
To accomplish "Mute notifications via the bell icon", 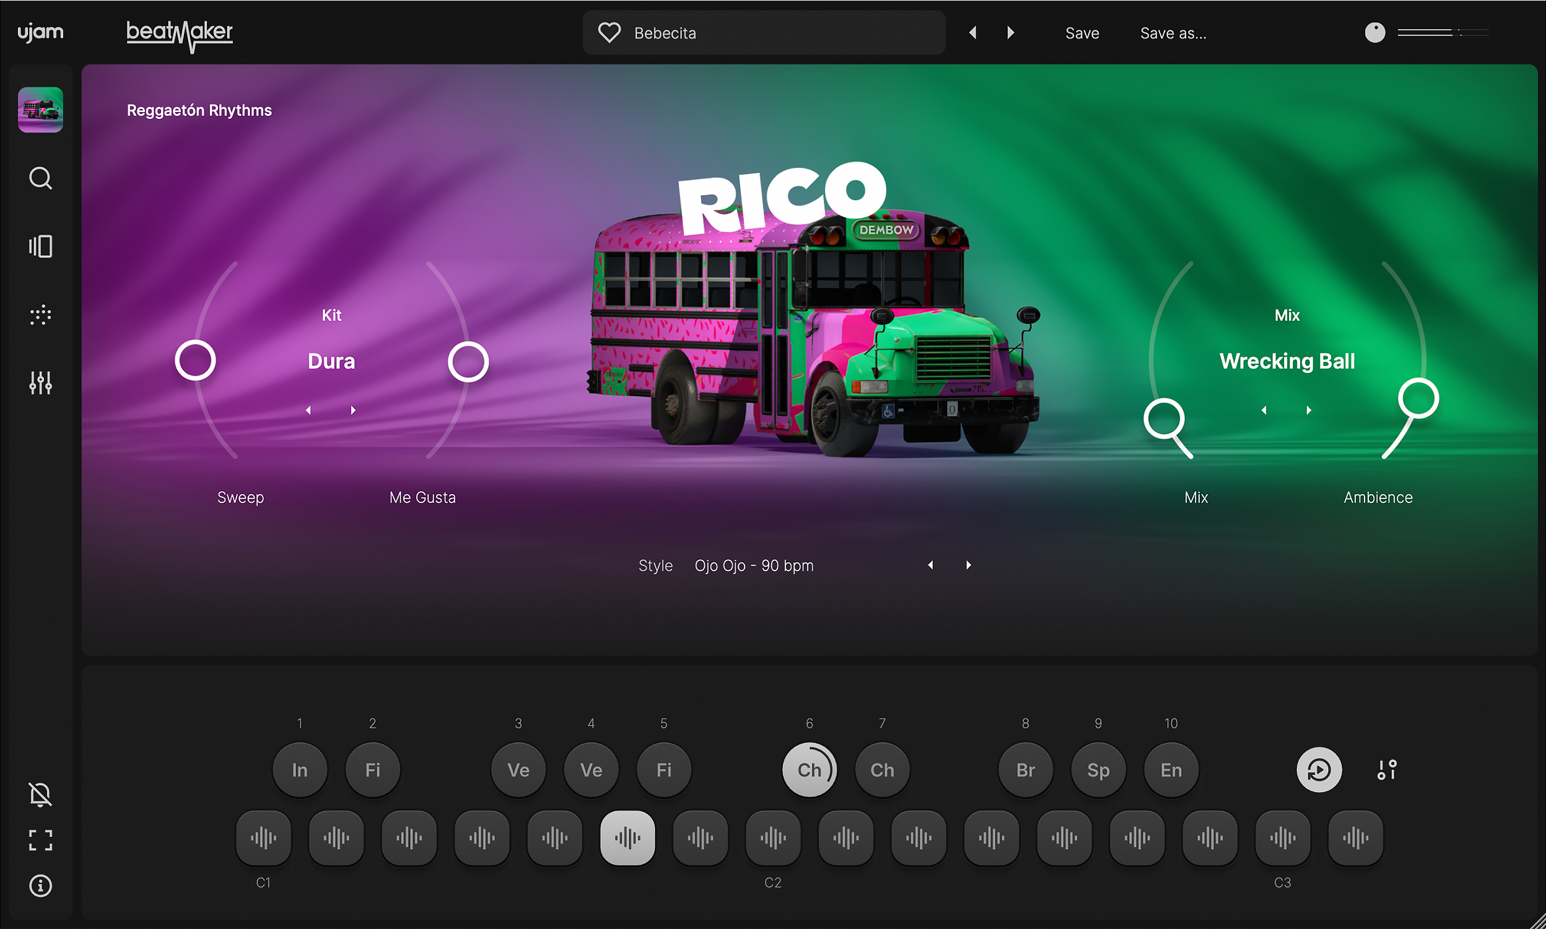I will click(x=40, y=794).
